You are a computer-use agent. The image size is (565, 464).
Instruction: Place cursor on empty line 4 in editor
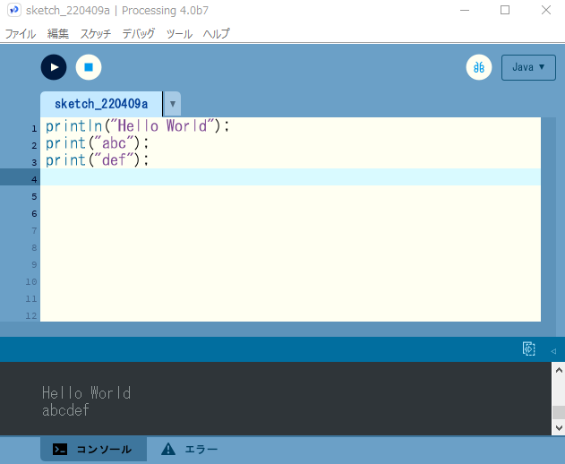287,177
